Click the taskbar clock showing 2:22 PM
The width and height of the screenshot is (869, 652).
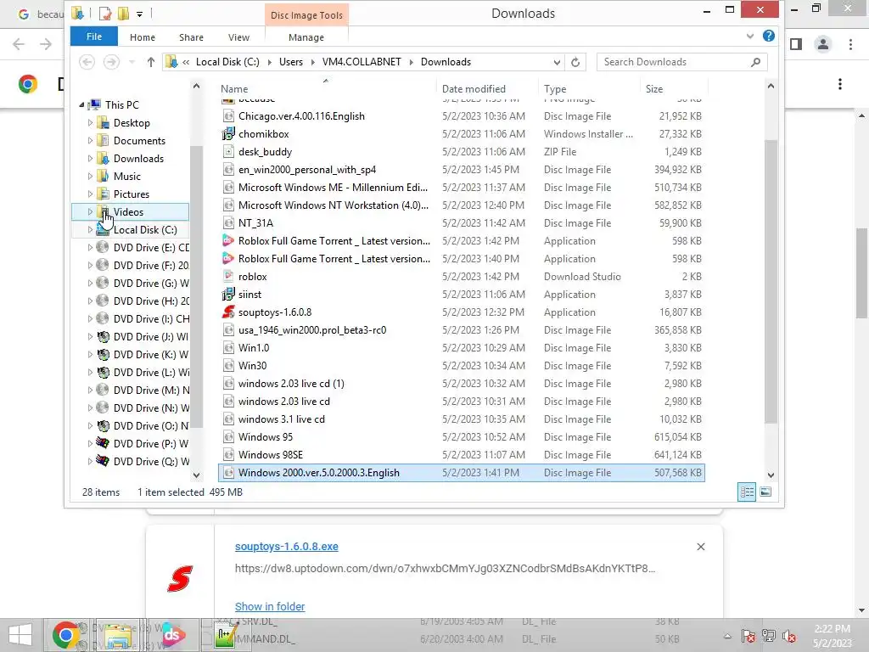[x=832, y=636]
